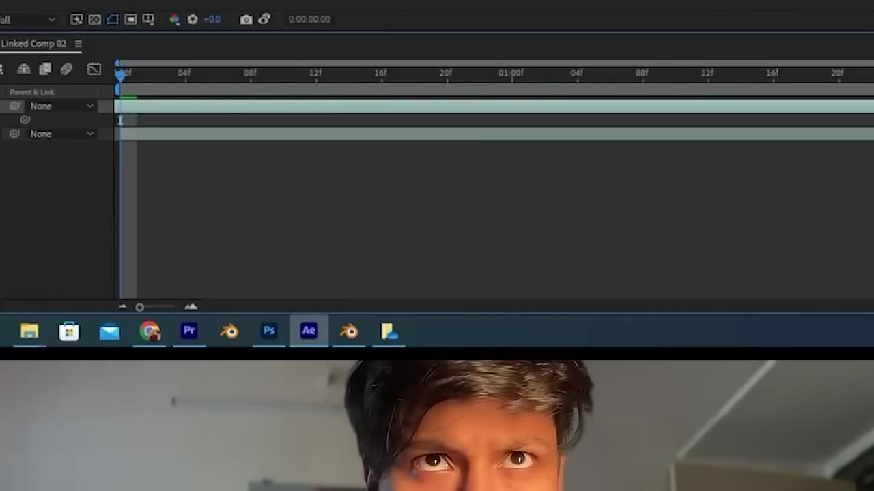Image resolution: width=874 pixels, height=491 pixels.
Task: Click the +0.0 exposure value
Action: [x=212, y=19]
